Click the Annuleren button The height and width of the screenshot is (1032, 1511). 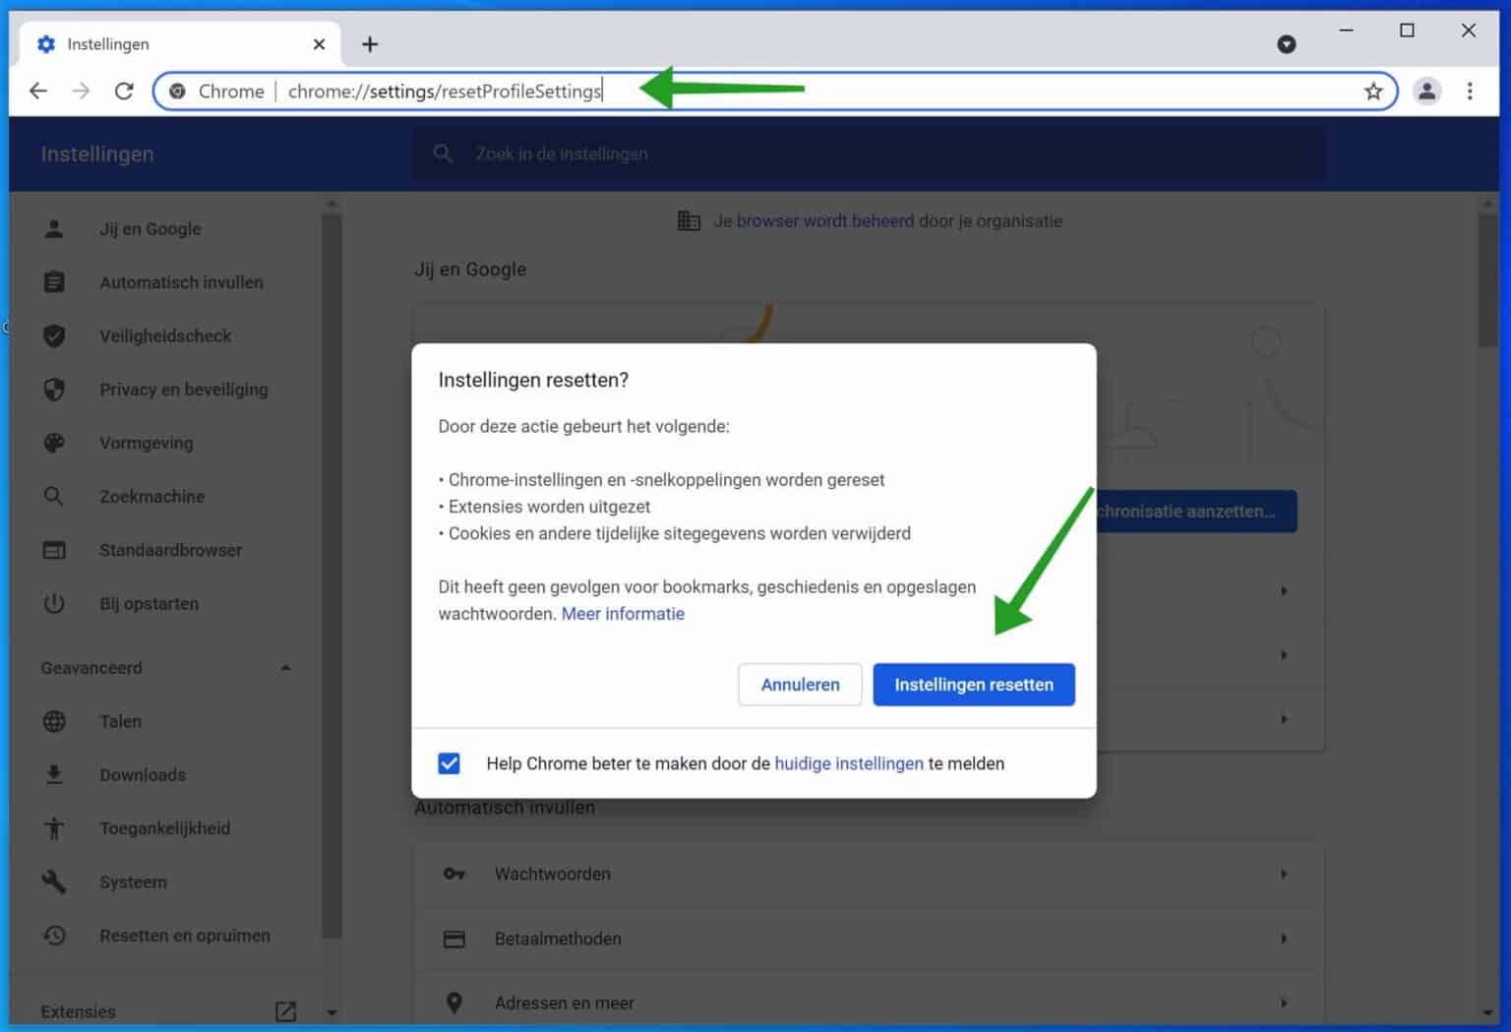click(800, 685)
